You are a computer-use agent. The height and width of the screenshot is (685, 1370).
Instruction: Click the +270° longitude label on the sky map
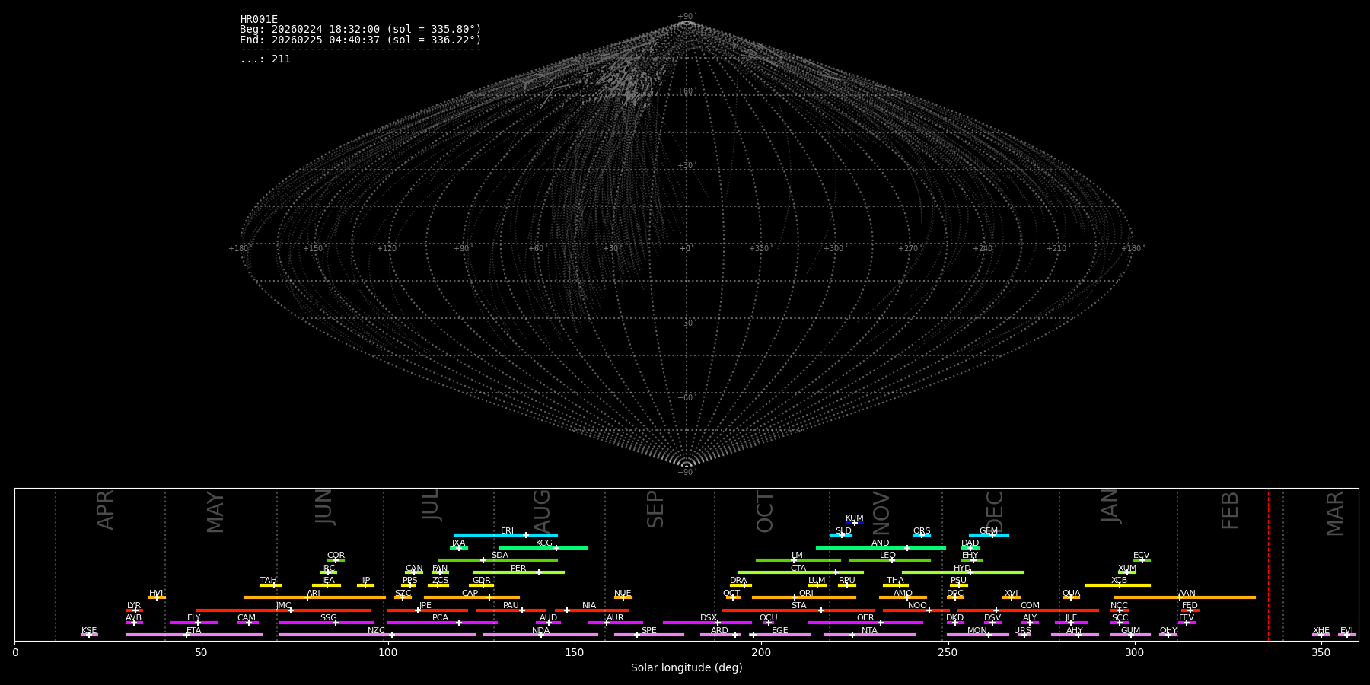point(909,249)
